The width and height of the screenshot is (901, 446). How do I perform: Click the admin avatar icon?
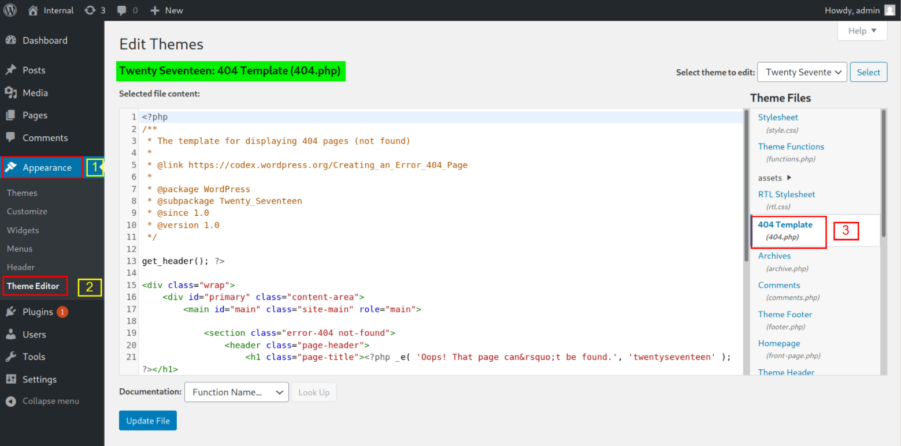889,10
